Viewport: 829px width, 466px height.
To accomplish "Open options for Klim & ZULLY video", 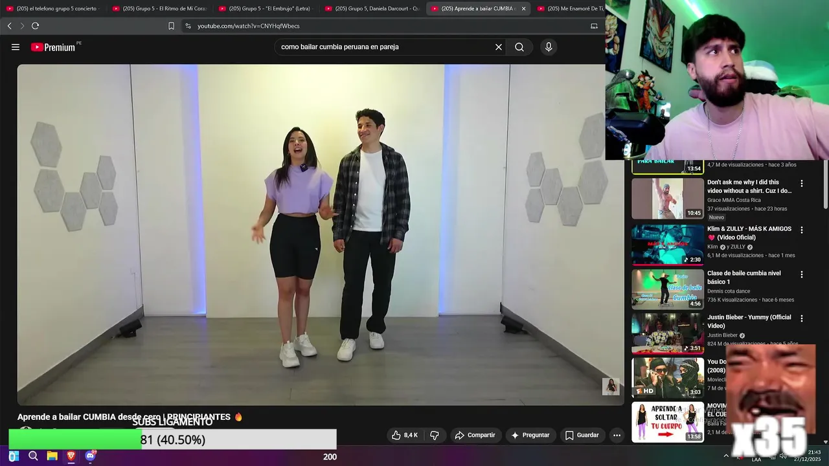I will (x=802, y=230).
